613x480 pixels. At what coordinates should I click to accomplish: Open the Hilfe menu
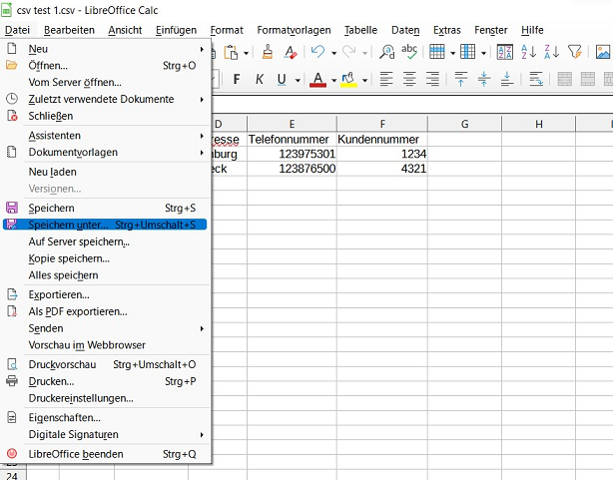[532, 30]
